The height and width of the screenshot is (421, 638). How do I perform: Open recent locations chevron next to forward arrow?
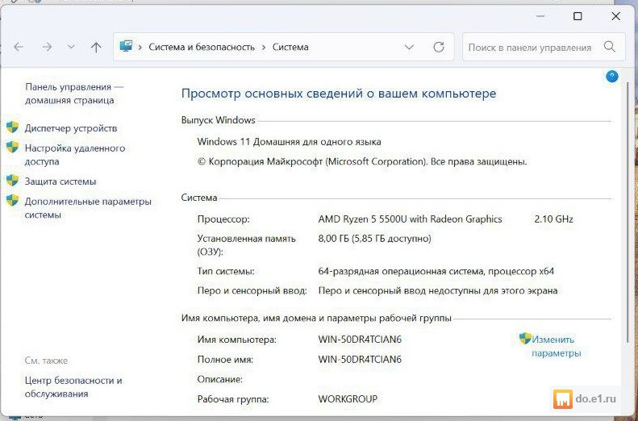tap(71, 48)
